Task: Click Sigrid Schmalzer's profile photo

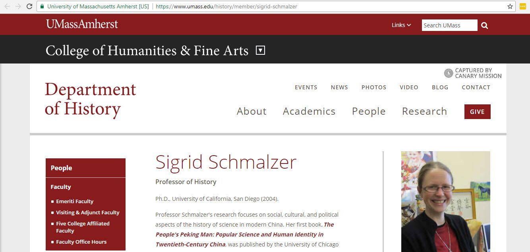Action: 445,201
